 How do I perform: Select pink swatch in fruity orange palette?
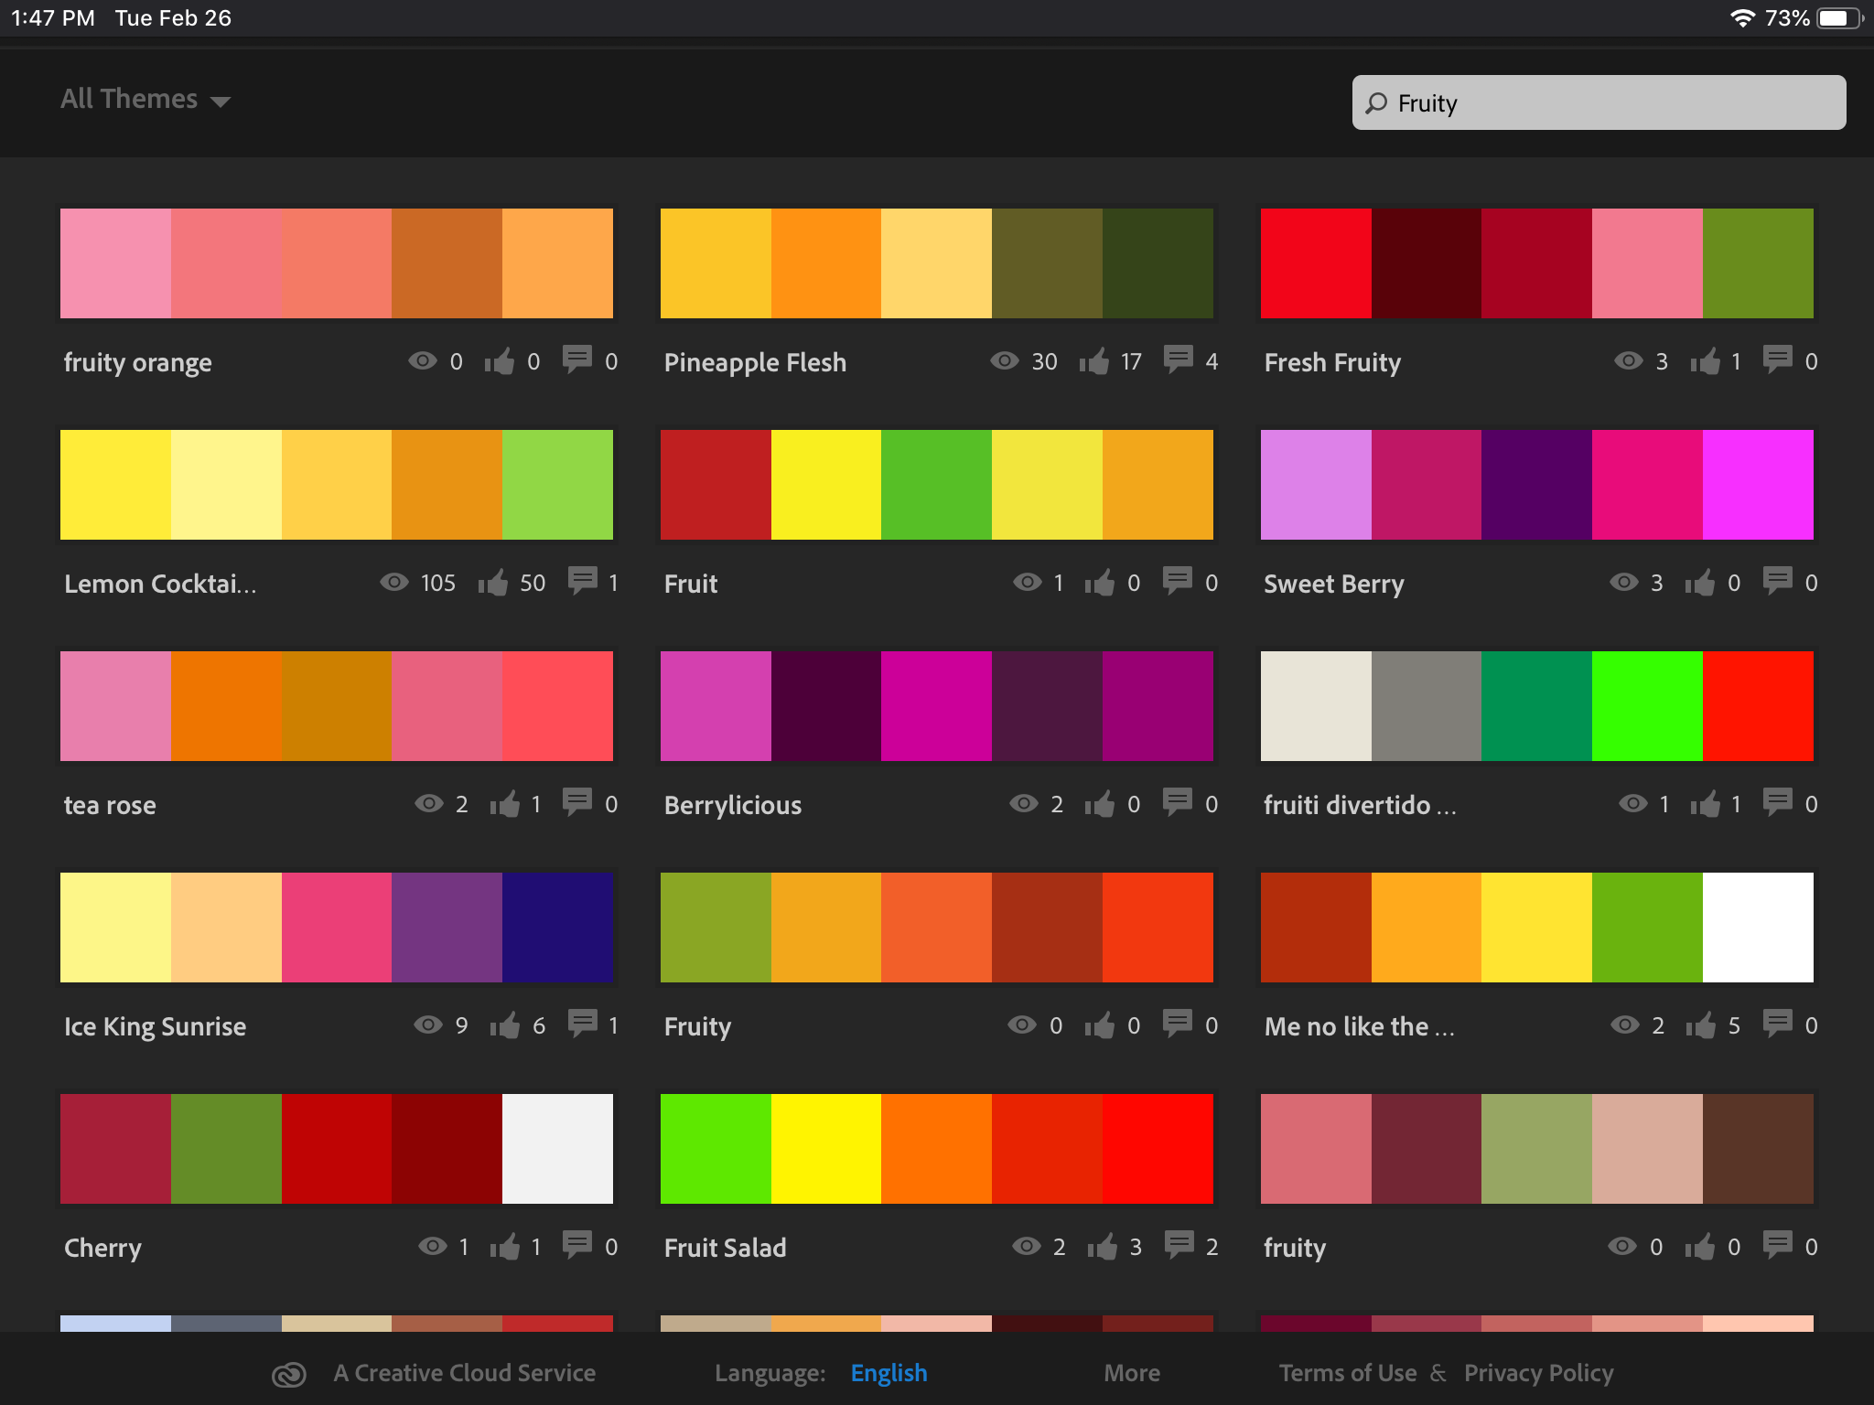click(115, 263)
